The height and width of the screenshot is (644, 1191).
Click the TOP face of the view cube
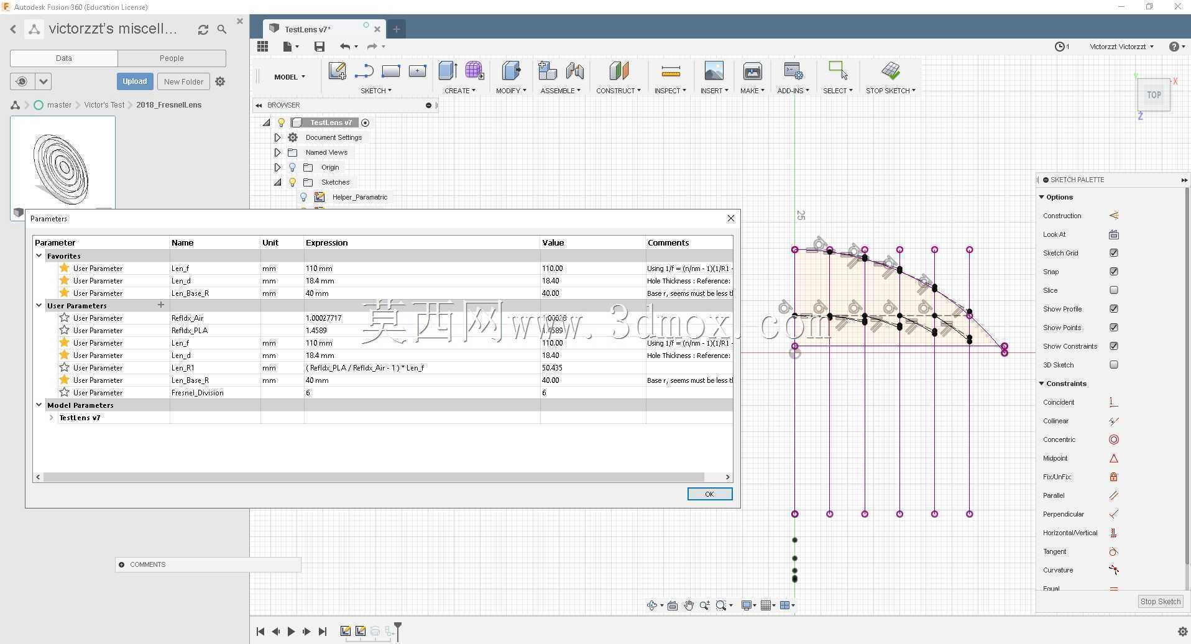coord(1154,95)
